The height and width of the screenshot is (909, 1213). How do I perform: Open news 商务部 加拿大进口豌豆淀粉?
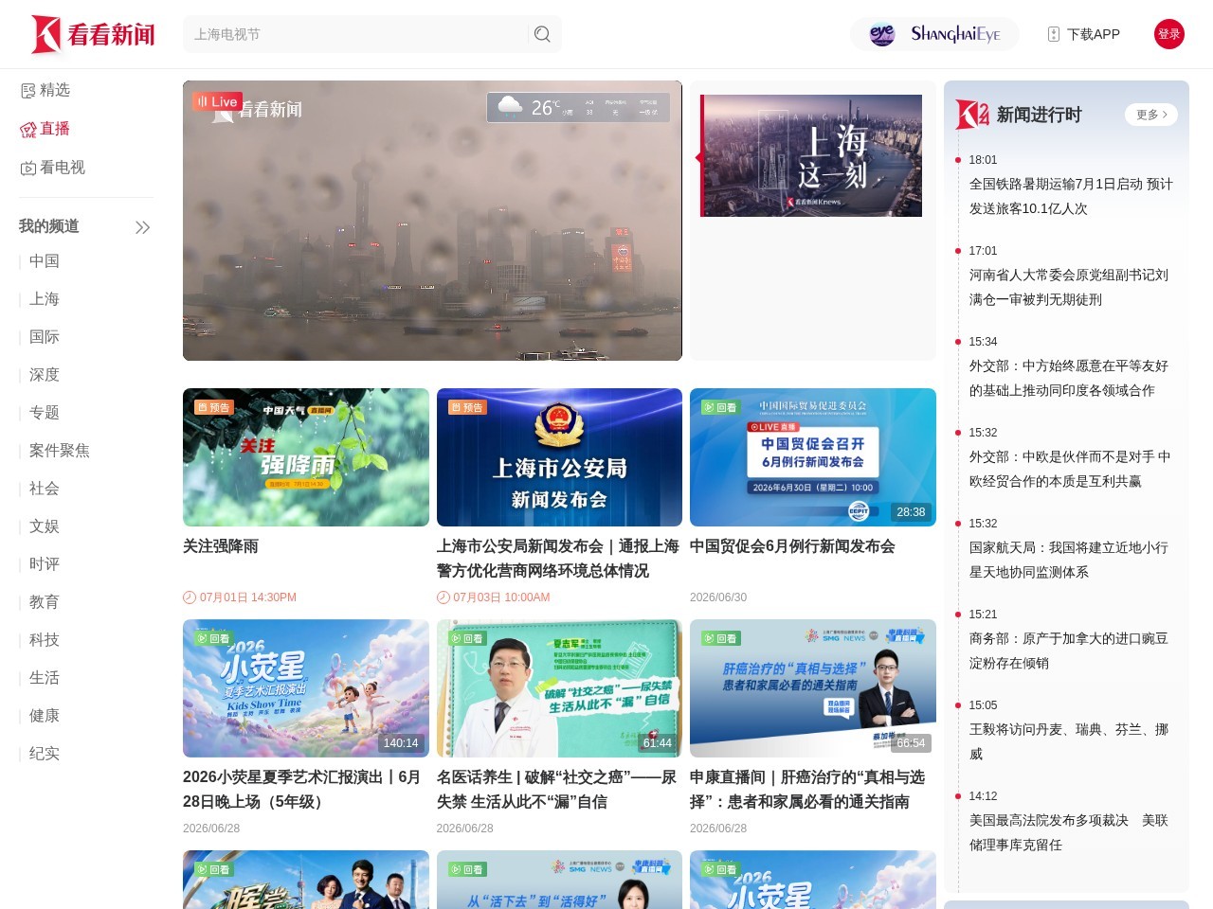(x=1069, y=651)
